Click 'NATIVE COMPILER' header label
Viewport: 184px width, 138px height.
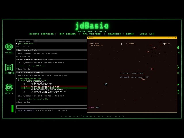tap(41, 34)
